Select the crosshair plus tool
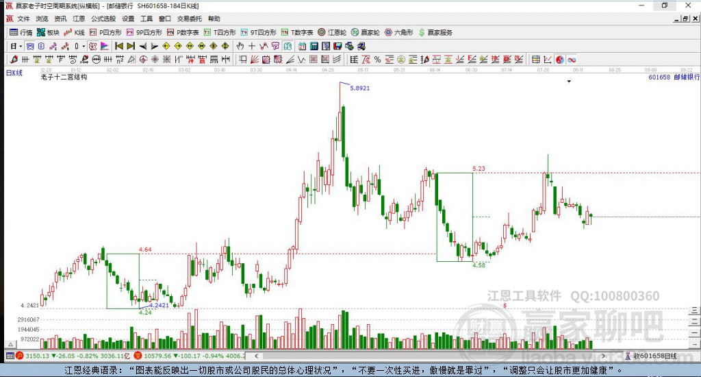701x377 pixels. point(252,46)
